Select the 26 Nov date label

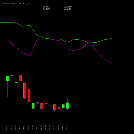coord(41,128)
